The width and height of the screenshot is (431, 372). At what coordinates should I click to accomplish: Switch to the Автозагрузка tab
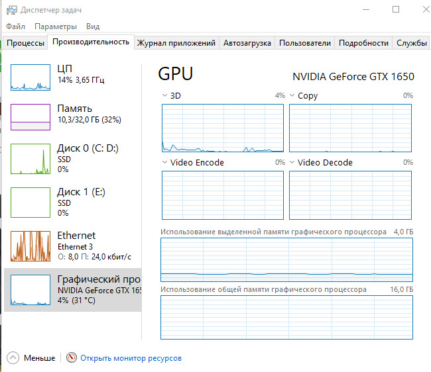(247, 43)
